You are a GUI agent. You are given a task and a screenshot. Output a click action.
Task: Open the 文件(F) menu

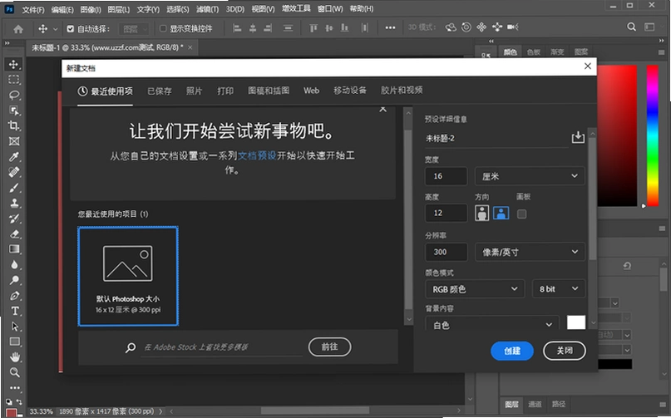coord(33,9)
